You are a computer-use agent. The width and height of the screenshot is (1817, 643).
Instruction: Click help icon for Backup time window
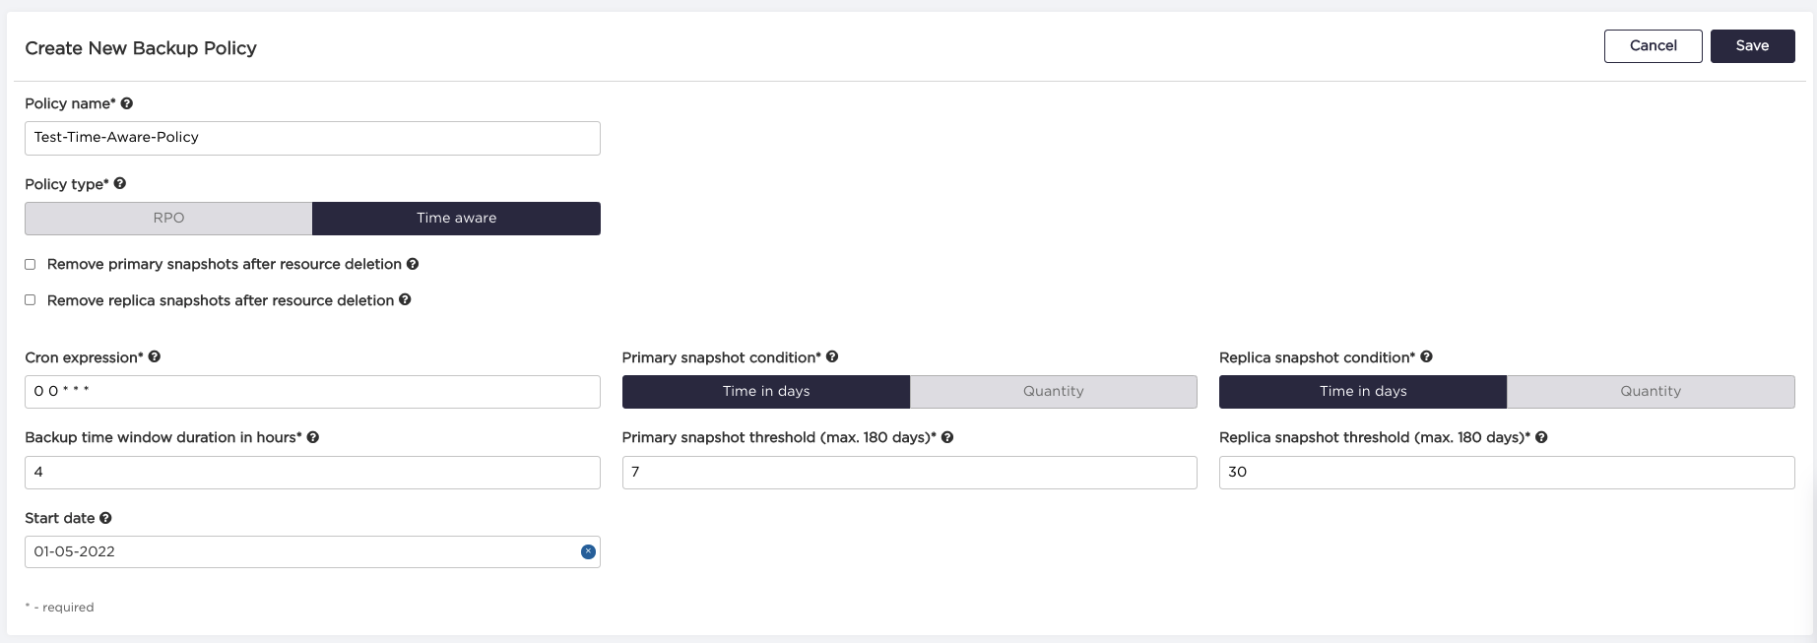point(313,437)
